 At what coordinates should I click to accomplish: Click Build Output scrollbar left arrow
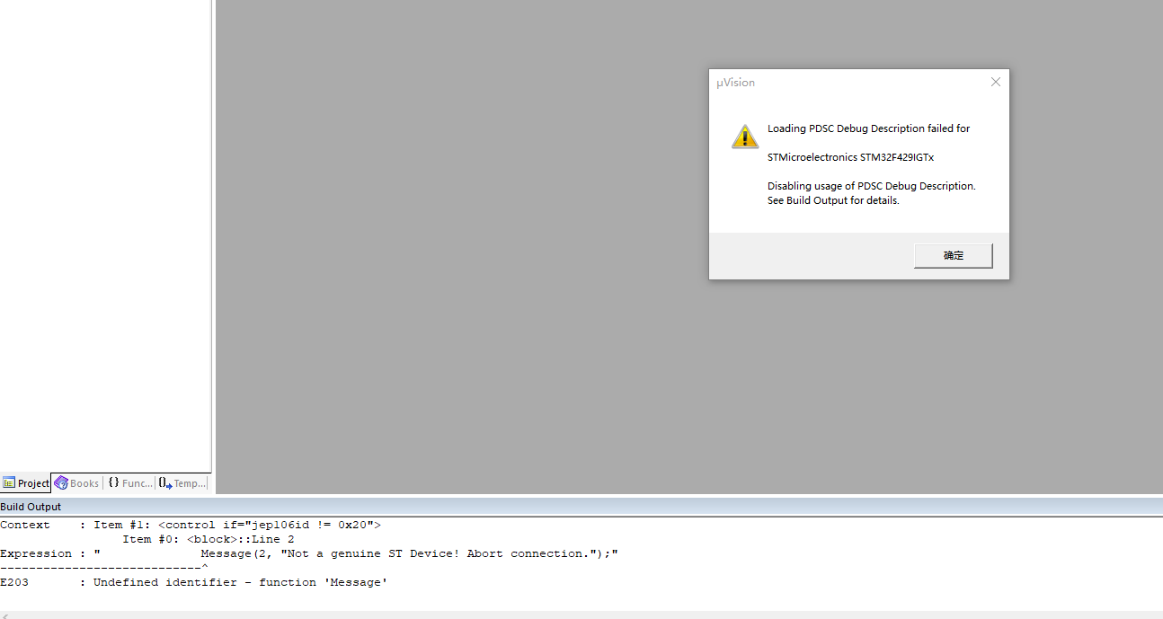(x=4, y=615)
